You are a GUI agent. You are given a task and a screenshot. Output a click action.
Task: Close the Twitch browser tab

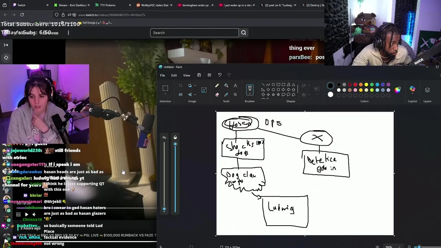[47, 5]
